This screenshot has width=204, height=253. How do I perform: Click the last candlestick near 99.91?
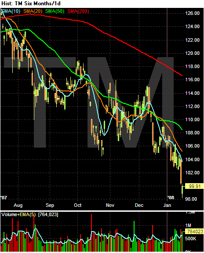pyautogui.click(x=182, y=191)
